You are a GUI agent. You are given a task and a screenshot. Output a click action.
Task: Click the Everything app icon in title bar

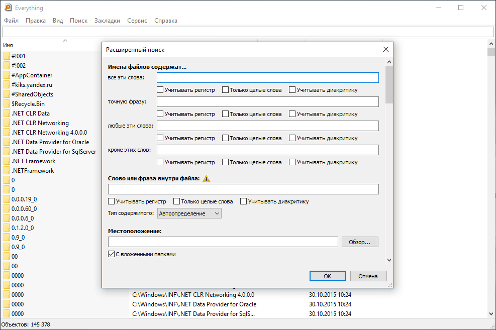click(8, 8)
